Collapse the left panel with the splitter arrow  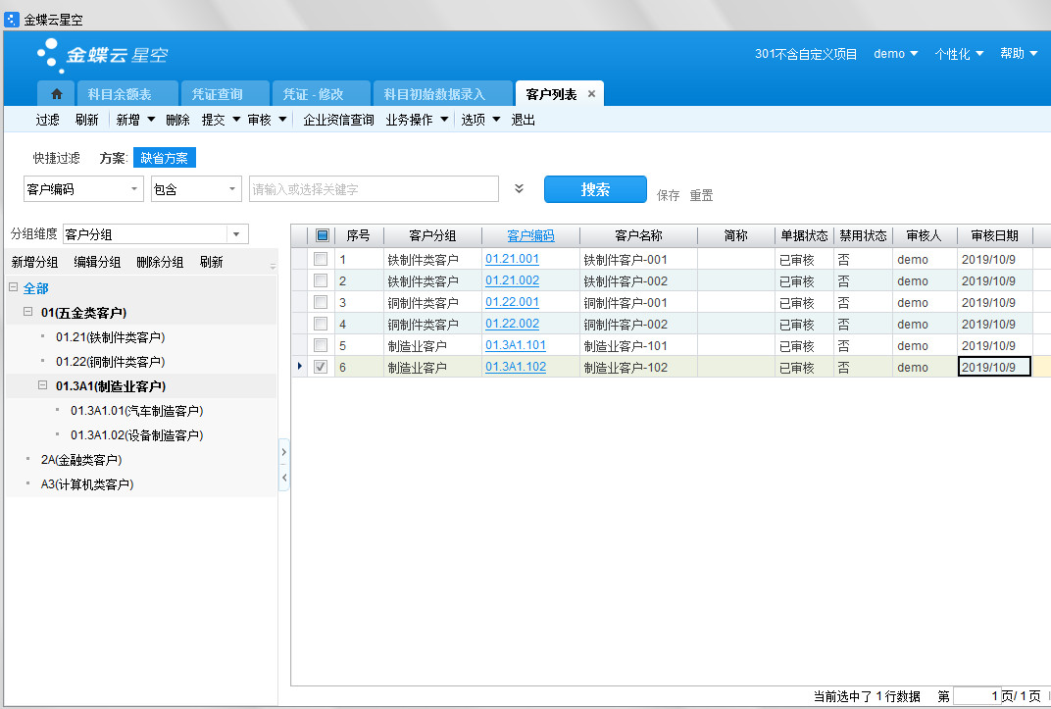284,478
